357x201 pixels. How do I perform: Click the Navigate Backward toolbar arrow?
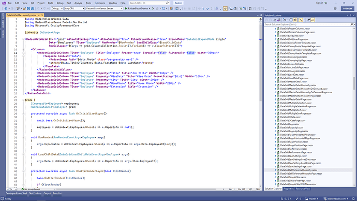point(6,8)
